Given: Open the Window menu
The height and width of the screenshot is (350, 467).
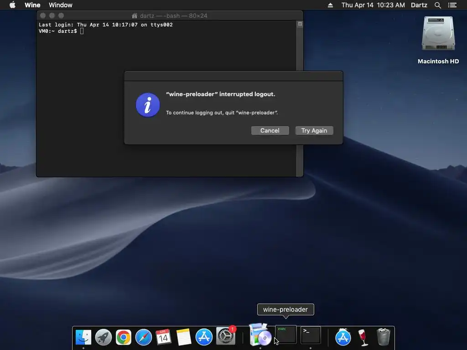Looking at the screenshot, I should tap(61, 5).
